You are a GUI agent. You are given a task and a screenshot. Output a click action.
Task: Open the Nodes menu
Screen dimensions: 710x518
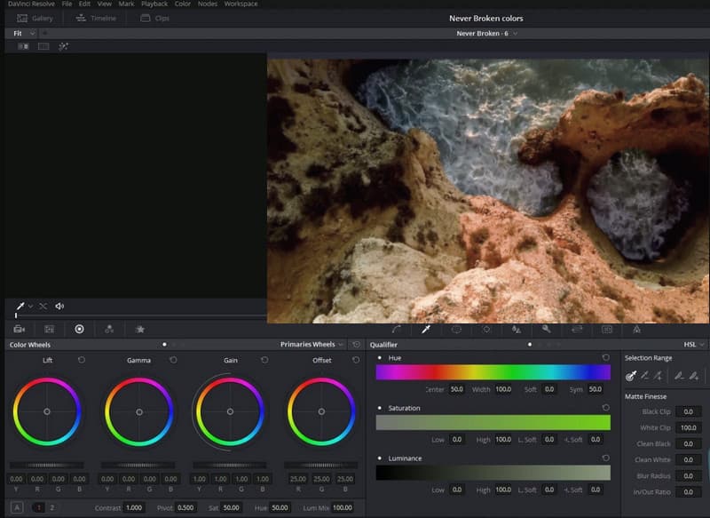click(207, 4)
